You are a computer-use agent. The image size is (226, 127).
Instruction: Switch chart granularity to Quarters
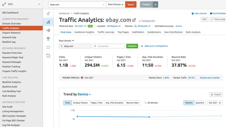200,103
